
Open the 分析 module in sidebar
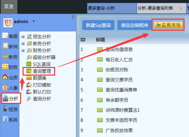(11, 98)
